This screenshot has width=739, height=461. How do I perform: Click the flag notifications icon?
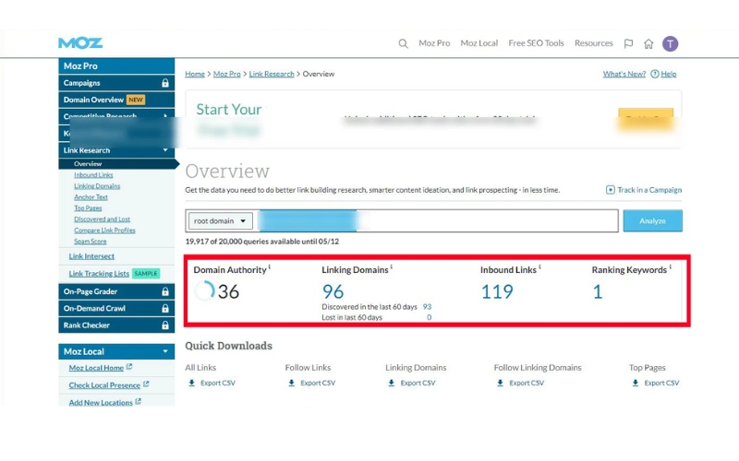pos(628,43)
